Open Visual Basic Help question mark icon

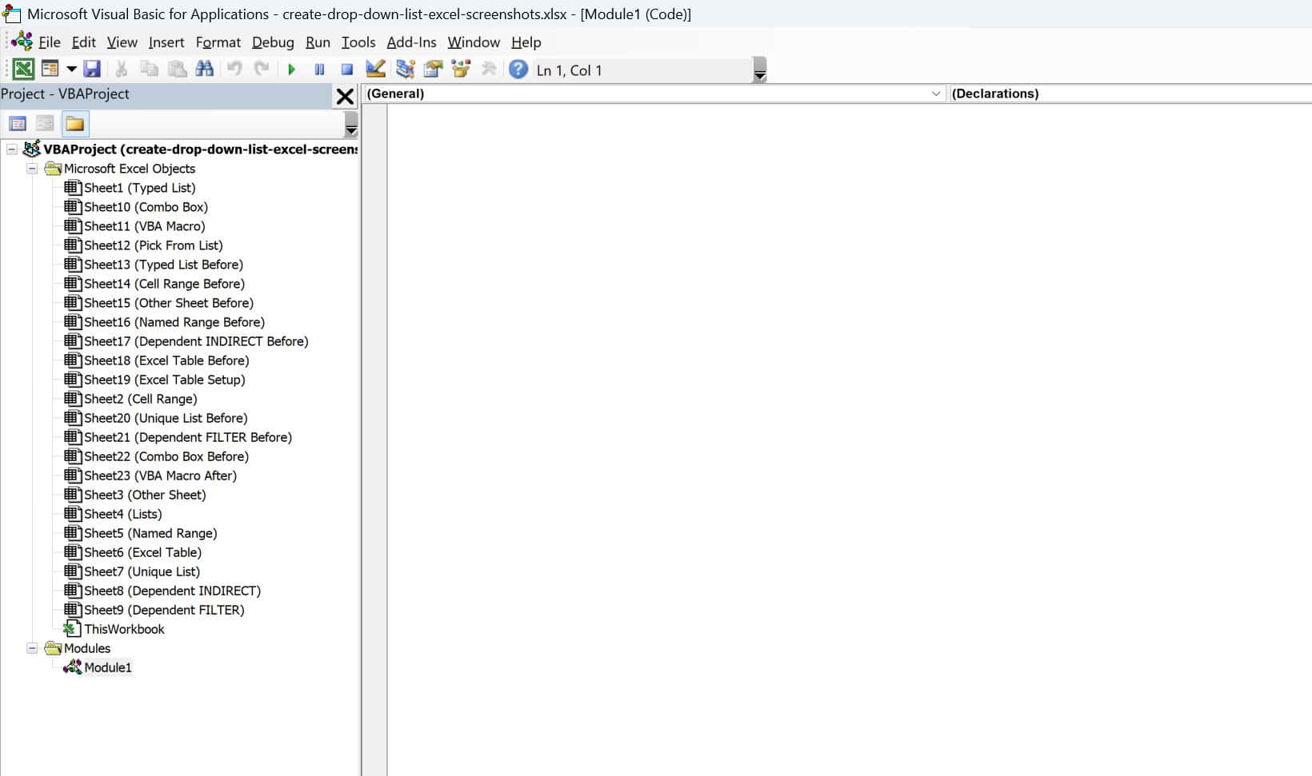[518, 70]
